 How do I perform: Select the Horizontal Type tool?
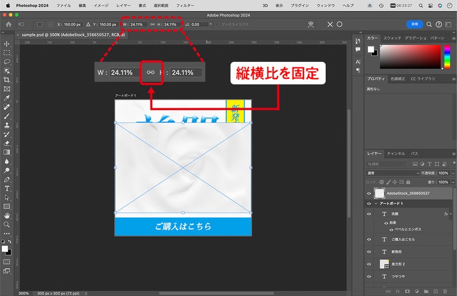point(7,188)
